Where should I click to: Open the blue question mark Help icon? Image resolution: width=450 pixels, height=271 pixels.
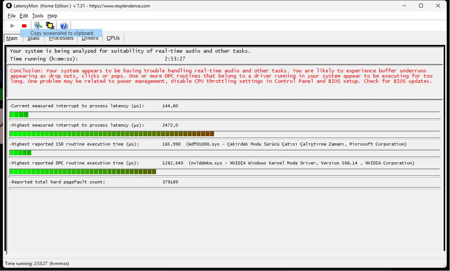click(x=64, y=26)
